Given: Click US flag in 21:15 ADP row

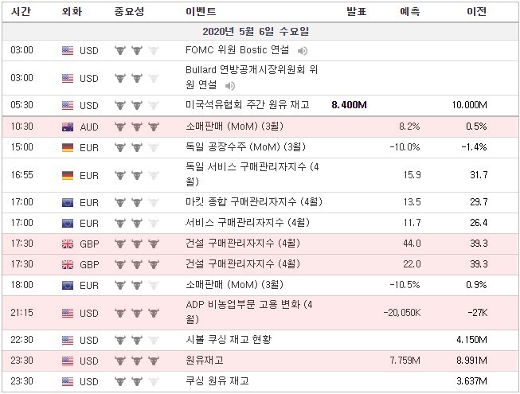Looking at the screenshot, I should [68, 313].
